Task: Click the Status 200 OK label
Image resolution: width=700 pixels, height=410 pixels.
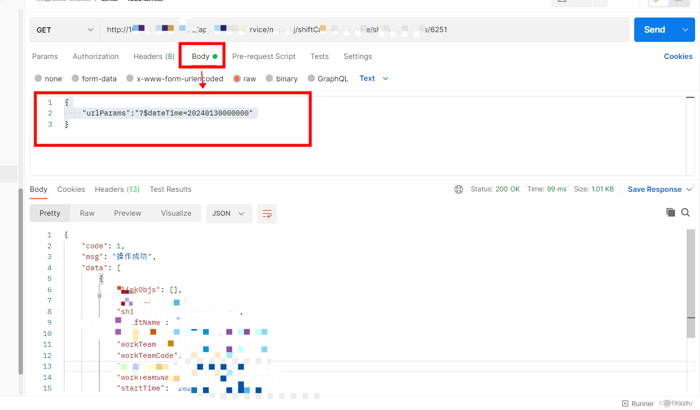Action: pos(495,189)
